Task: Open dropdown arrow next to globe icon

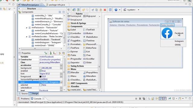Action: pyautogui.click(x=119, y=10)
